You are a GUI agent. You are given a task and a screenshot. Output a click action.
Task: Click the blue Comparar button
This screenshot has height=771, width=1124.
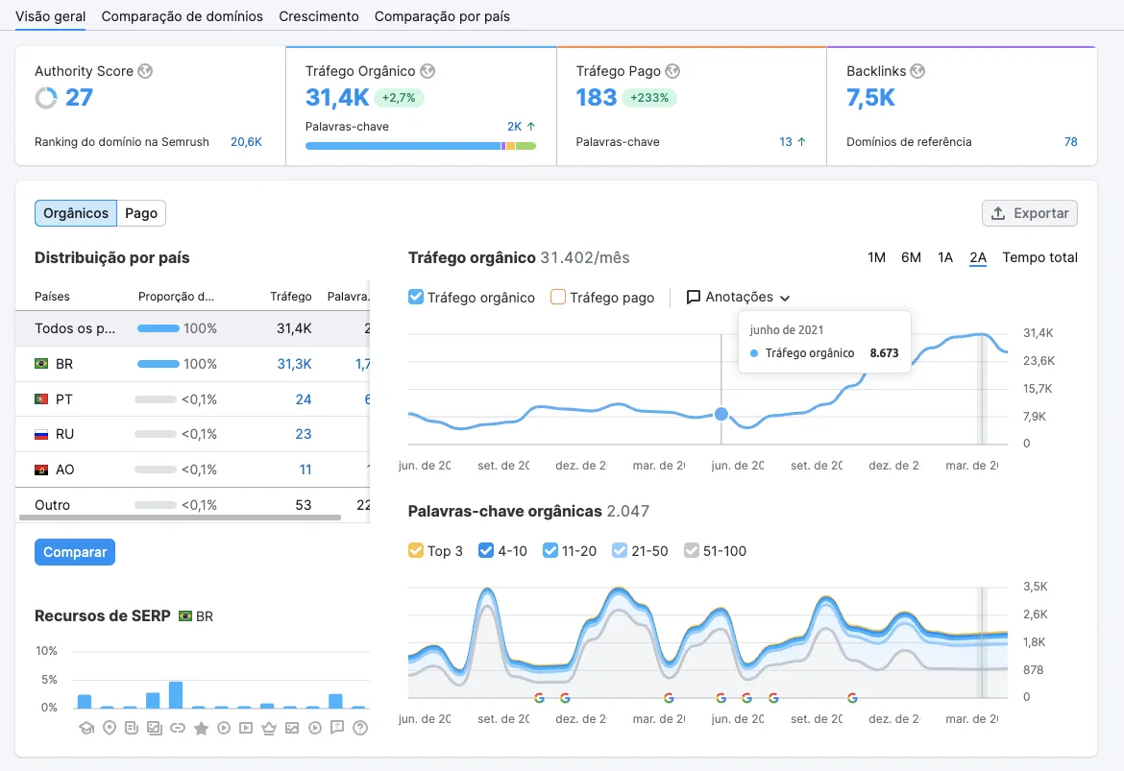(75, 552)
